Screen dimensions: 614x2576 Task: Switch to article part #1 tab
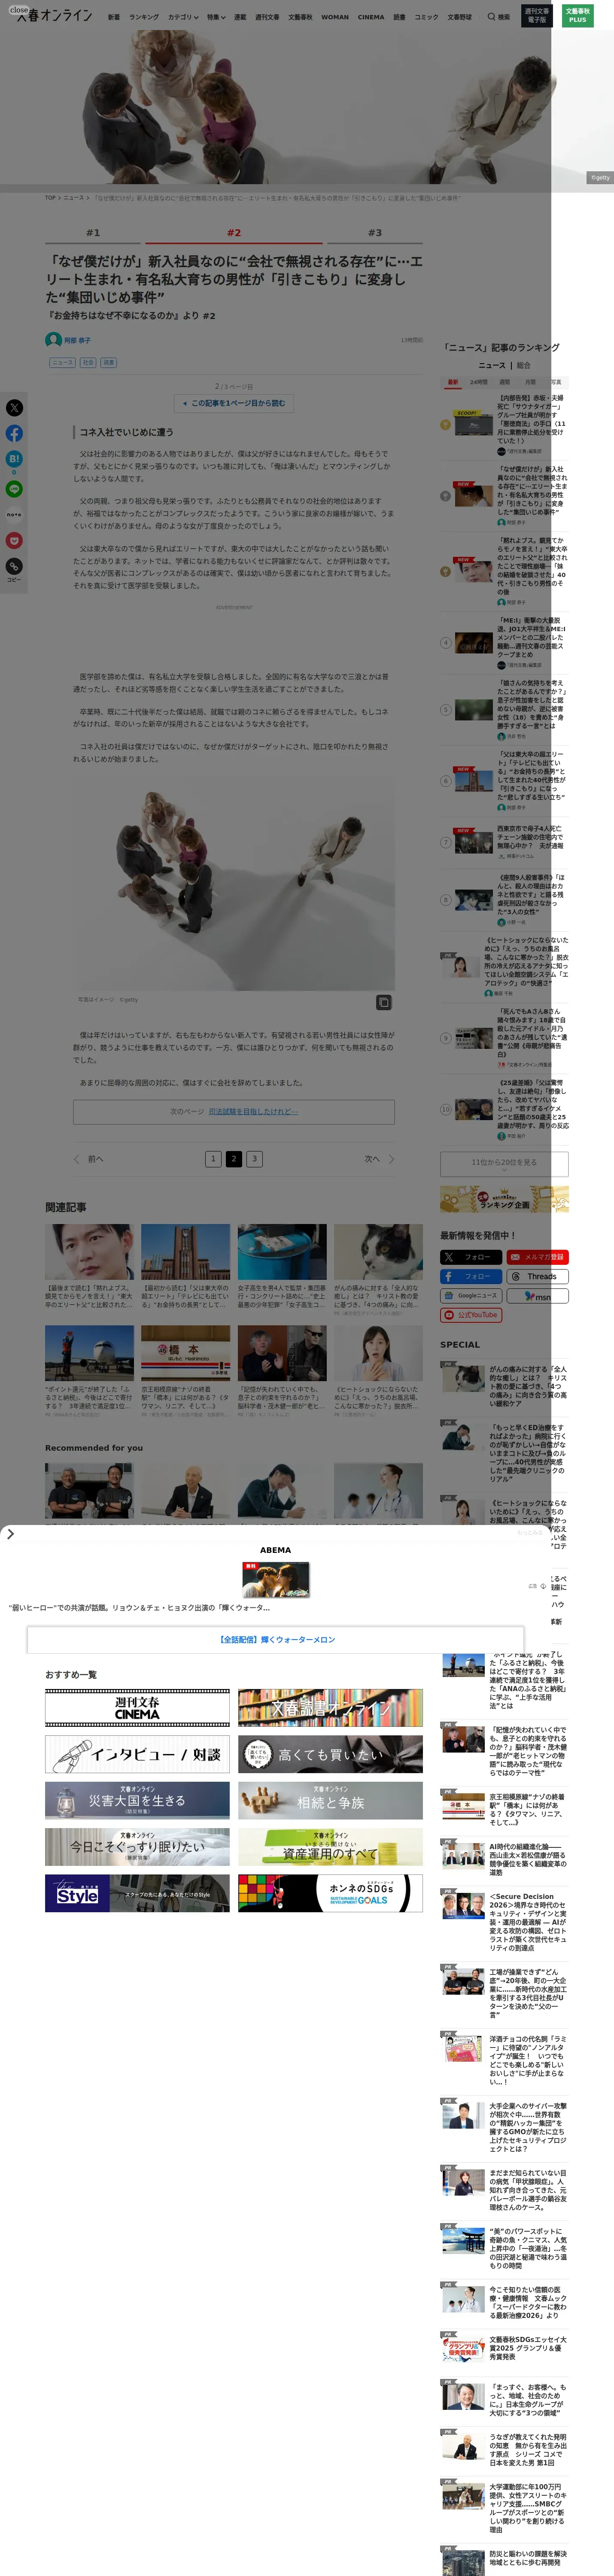tap(93, 233)
